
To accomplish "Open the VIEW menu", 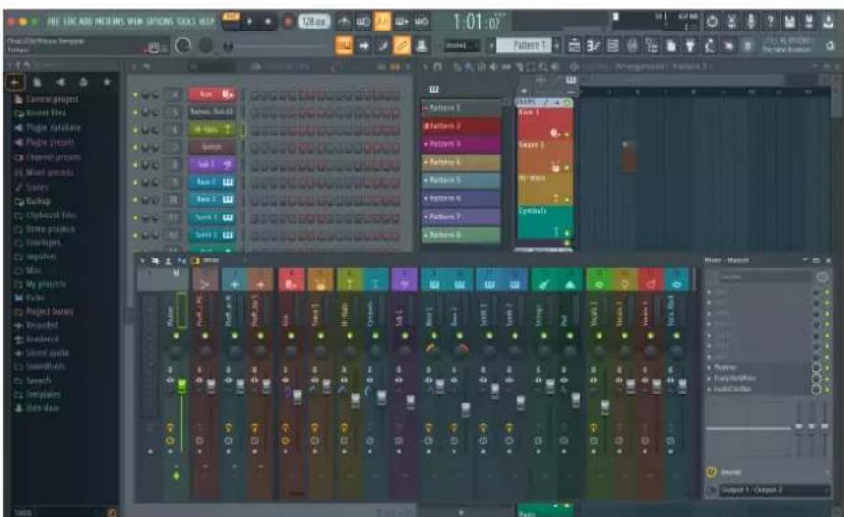I will [137, 22].
